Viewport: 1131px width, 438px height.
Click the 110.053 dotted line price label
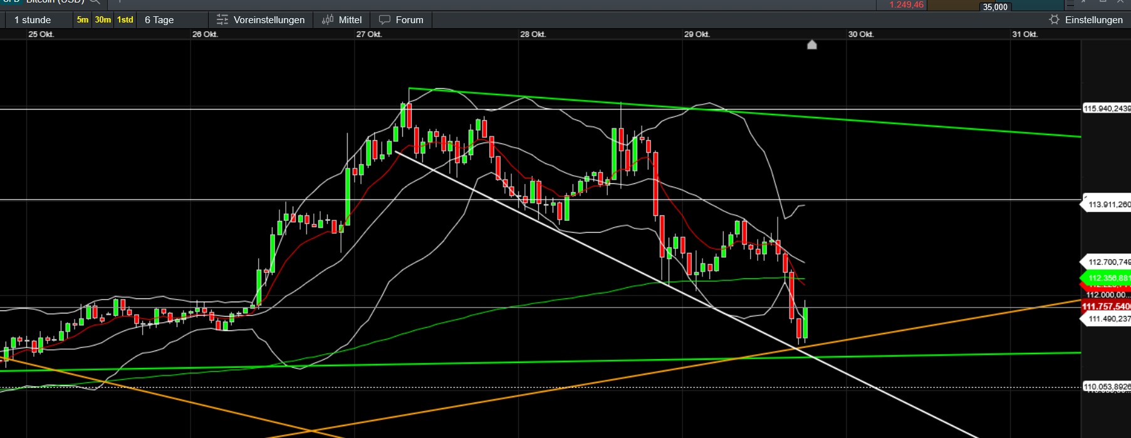[x=1107, y=387]
